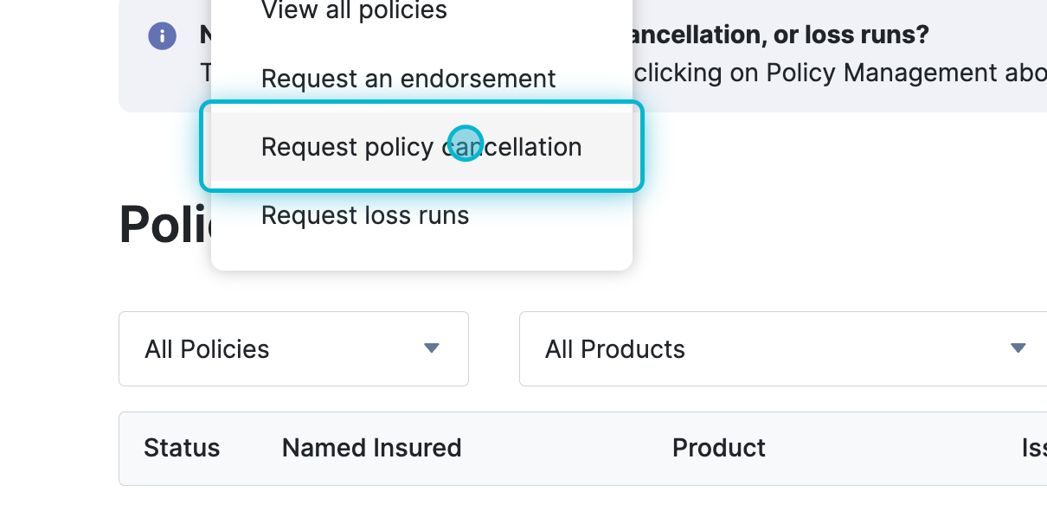This screenshot has width=1047, height=517.
Task: Choose Request loss runs menu entry
Action: (x=365, y=215)
